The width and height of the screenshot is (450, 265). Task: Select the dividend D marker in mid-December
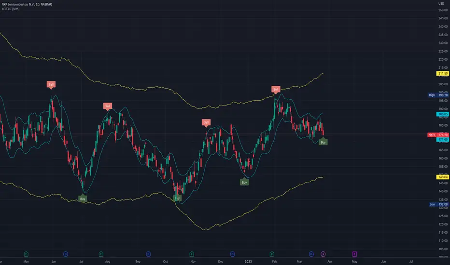coord(232,254)
